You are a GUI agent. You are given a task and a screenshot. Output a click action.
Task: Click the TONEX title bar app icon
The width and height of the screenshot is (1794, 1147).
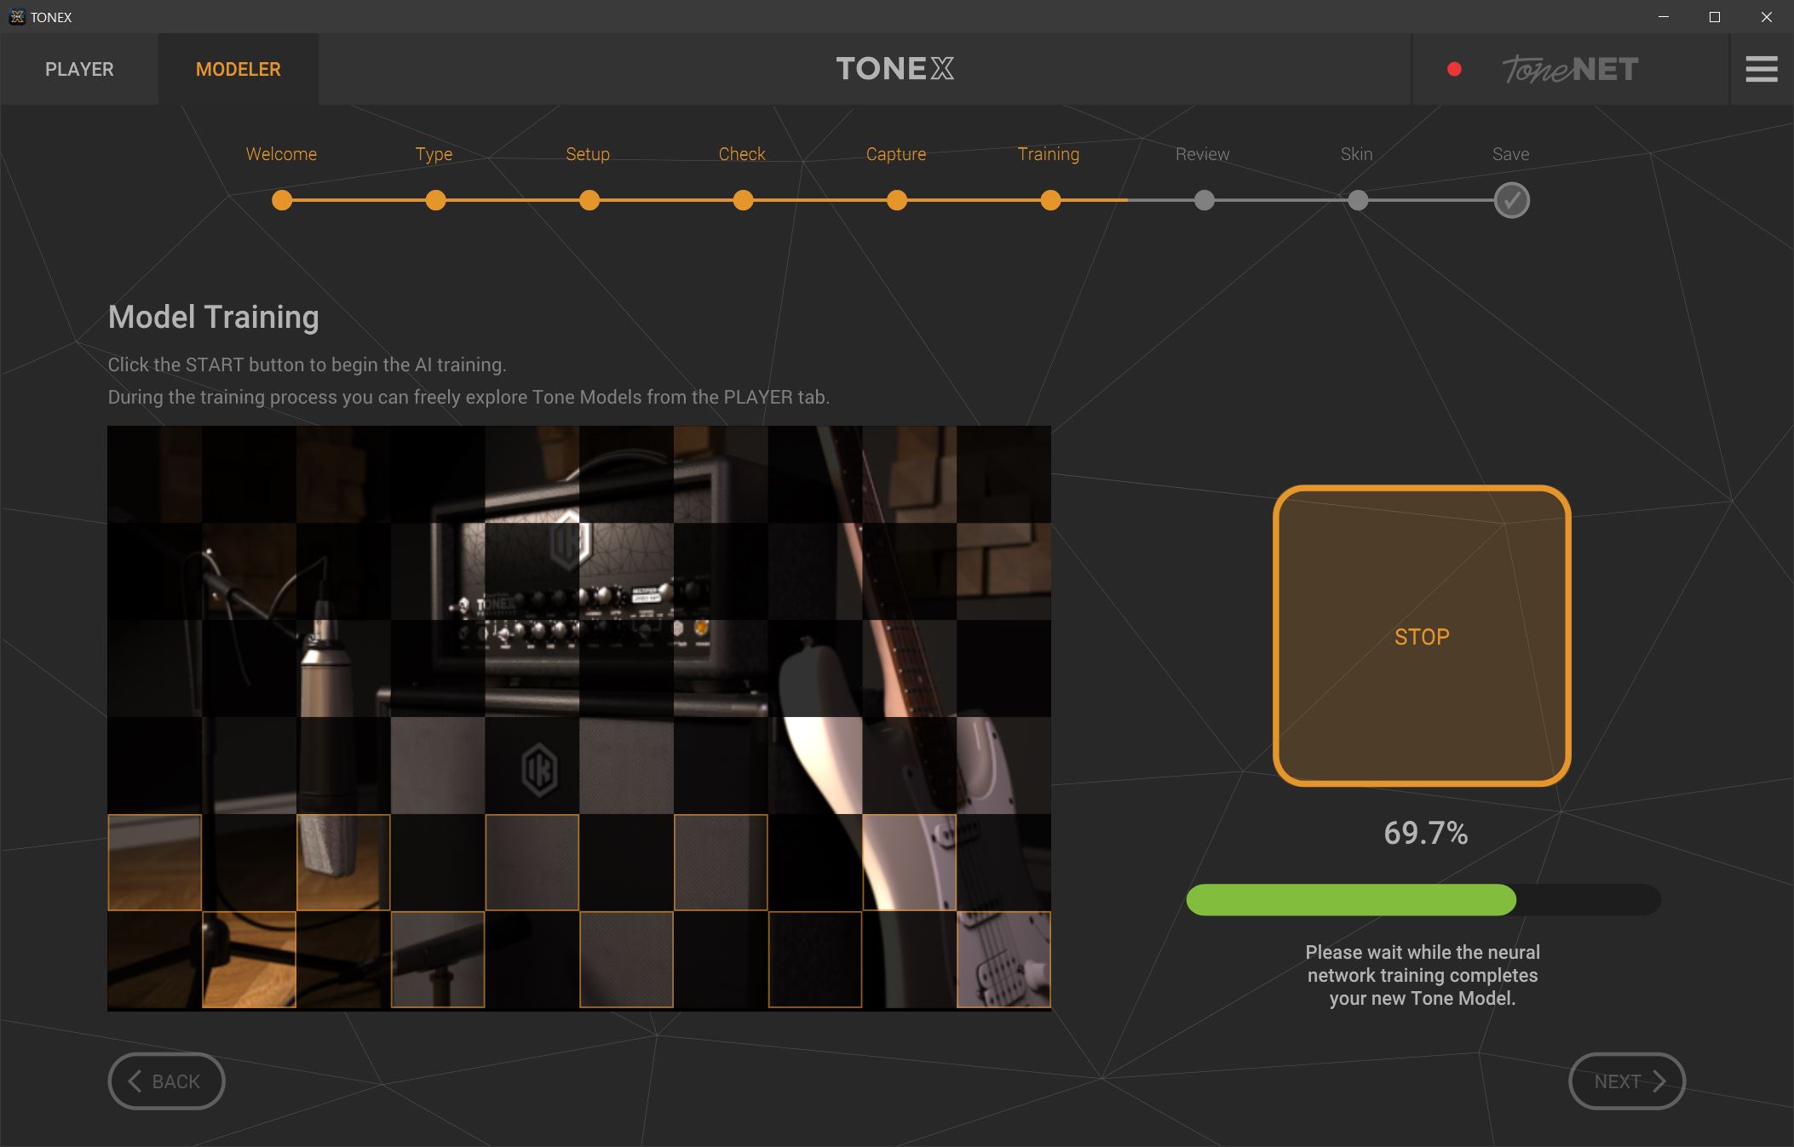(x=16, y=17)
